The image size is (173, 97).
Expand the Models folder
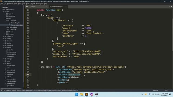point(5,32)
